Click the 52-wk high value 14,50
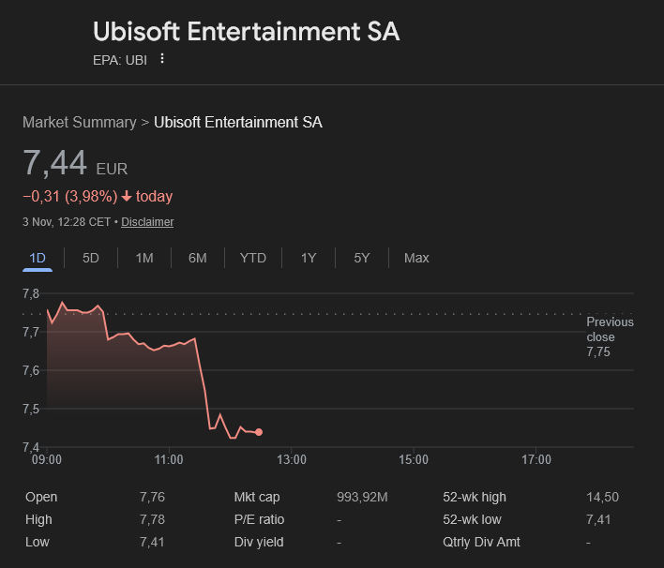This screenshot has width=664, height=568. 602,498
